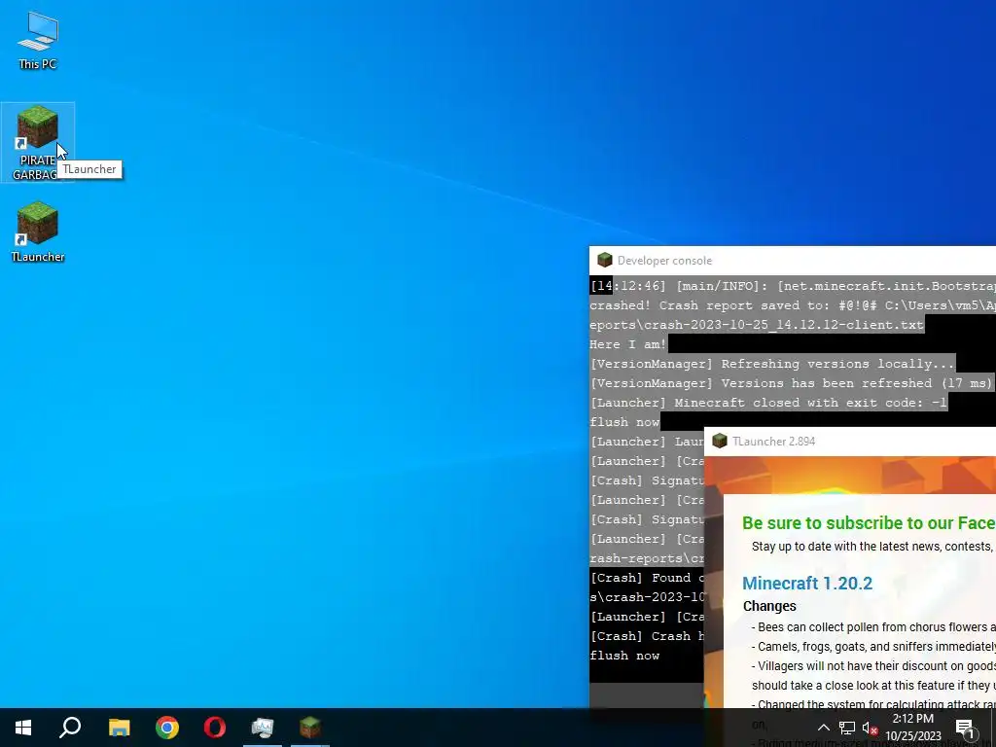Viewport: 996px width, 747px height.
Task: Click the Developer console title bar
Action: tap(792, 261)
